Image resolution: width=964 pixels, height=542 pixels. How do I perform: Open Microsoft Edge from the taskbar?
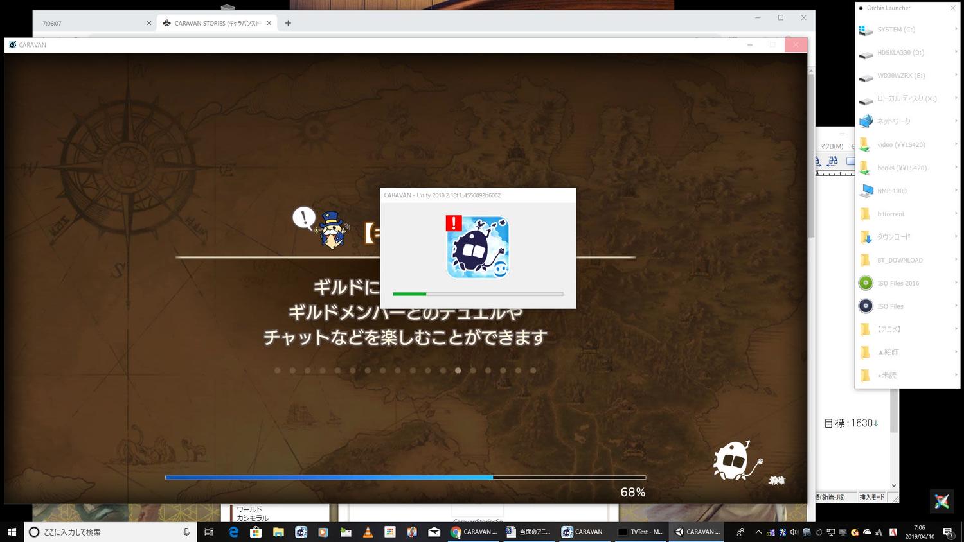click(234, 532)
